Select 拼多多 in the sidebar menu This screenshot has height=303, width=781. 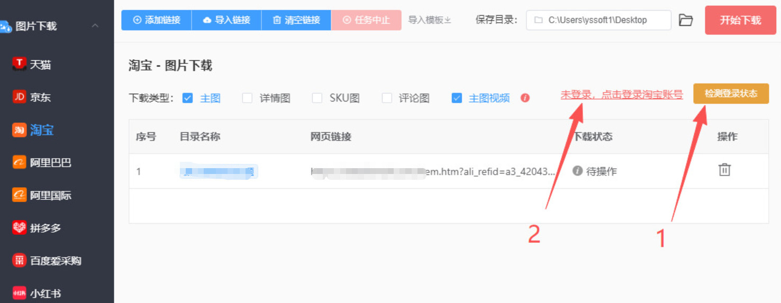[46, 228]
